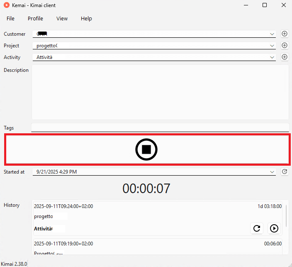292x267 pixels.
Task: Reload the first history entry into the form
Action: 257,228
